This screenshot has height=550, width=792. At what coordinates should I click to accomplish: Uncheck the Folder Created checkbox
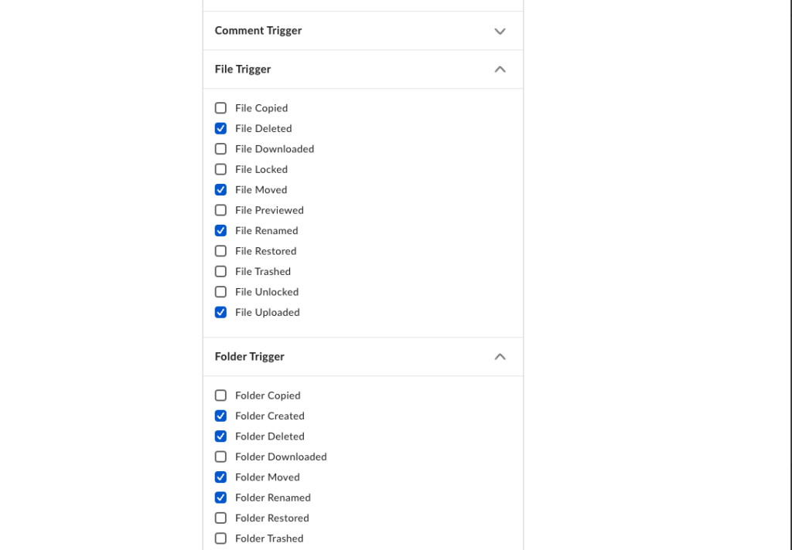pyautogui.click(x=221, y=416)
